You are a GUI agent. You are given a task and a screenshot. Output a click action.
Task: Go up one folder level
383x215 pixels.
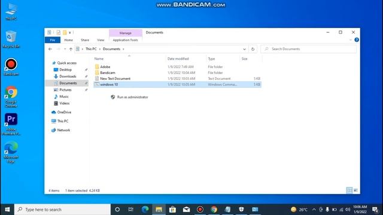point(71,49)
